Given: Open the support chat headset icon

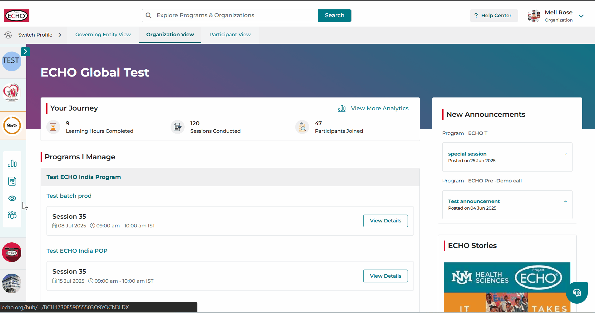Looking at the screenshot, I should click(577, 293).
